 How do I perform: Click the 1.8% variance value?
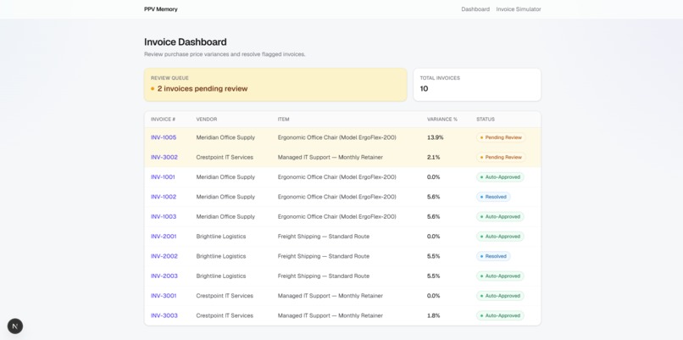[x=433, y=315]
